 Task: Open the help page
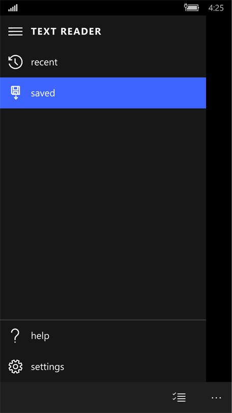click(103, 335)
